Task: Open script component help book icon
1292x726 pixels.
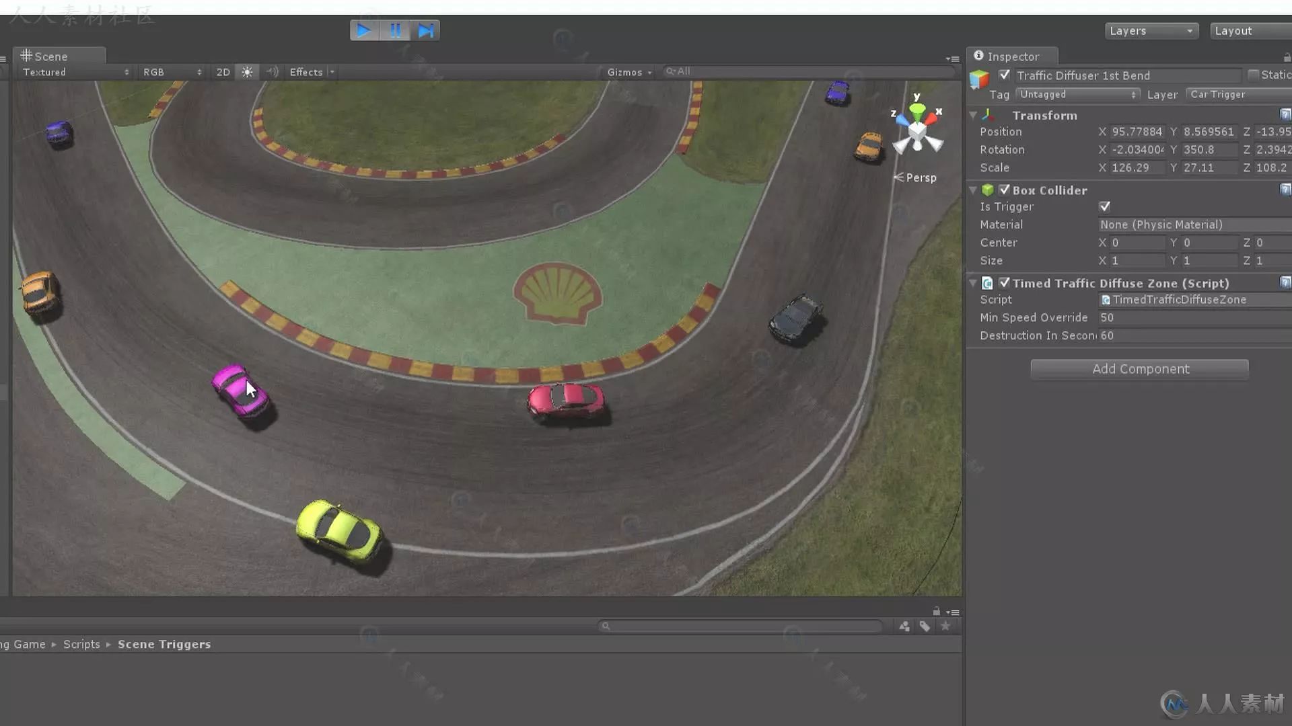Action: pos(1285,282)
